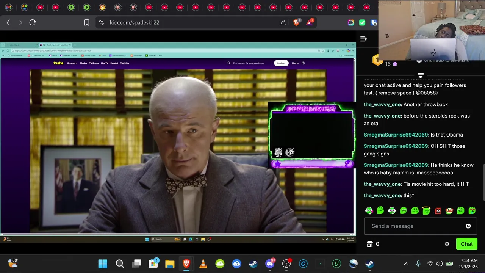This screenshot has width=485, height=273.
Task: Open volume tray icon
Action: tap(440, 264)
